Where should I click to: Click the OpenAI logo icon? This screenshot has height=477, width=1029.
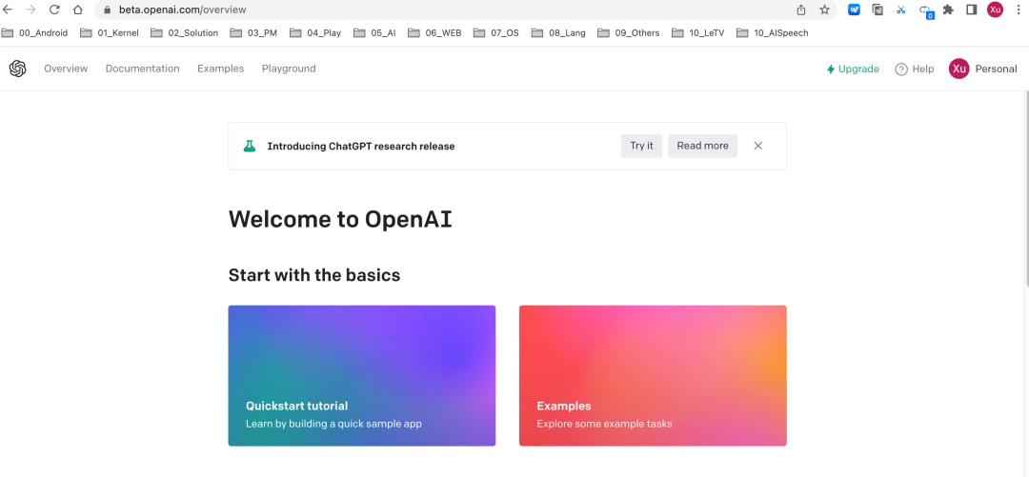[x=18, y=69]
